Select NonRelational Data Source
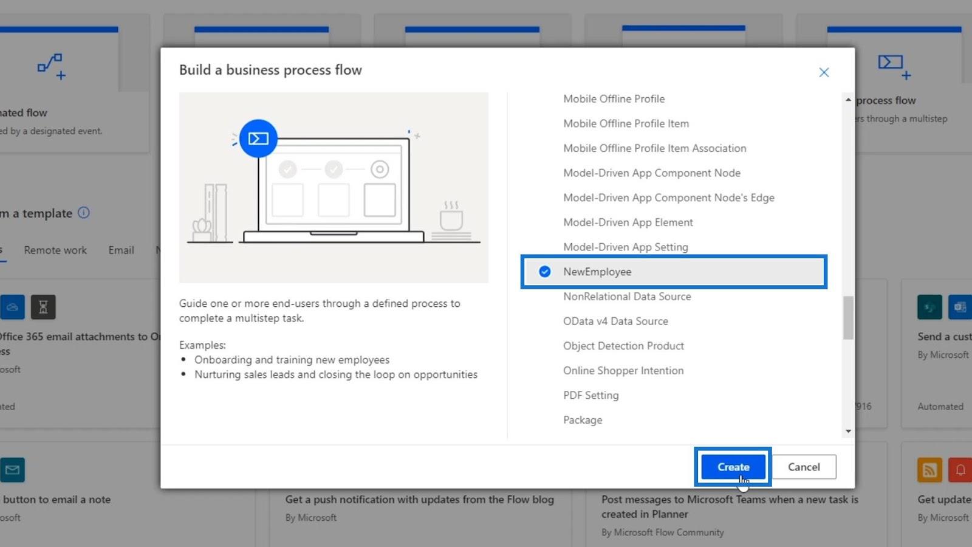This screenshot has height=547, width=972. (627, 297)
